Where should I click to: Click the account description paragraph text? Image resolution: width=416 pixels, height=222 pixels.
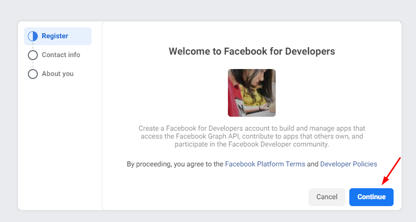coord(252,136)
